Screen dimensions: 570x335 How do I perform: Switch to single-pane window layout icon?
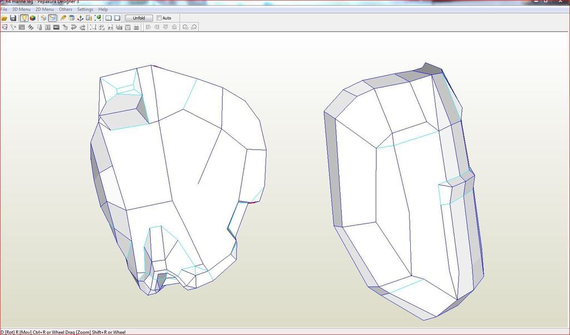(x=117, y=18)
